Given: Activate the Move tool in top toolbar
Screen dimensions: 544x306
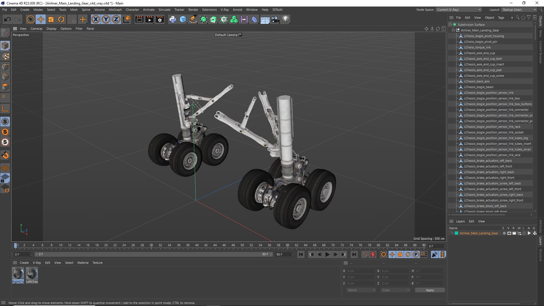Looking at the screenshot, I should (41, 19).
